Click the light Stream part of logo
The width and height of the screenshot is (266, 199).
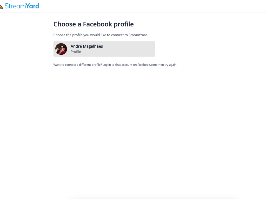pos(15,6)
